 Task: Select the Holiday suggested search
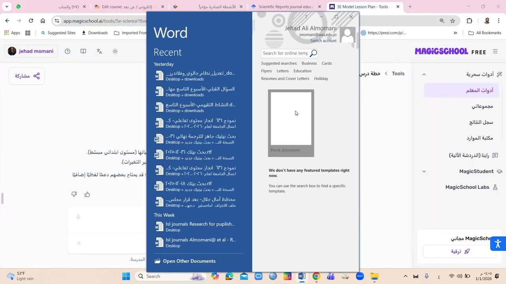click(x=321, y=78)
